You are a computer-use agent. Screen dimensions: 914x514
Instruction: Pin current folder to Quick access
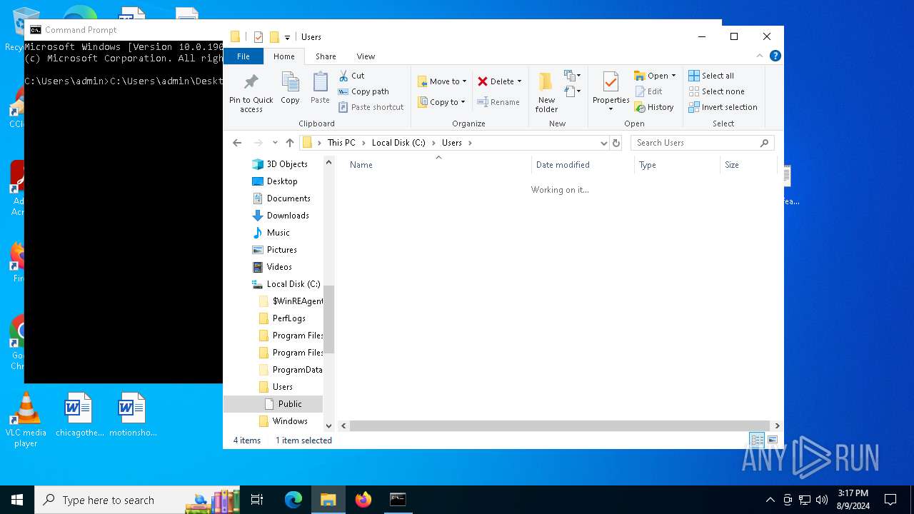(x=251, y=92)
